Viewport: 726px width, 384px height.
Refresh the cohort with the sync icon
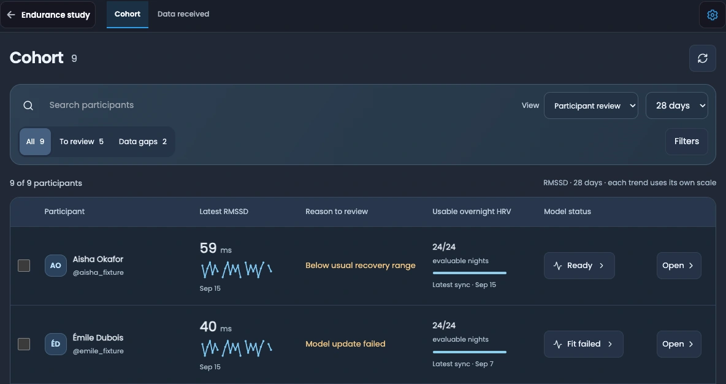pyautogui.click(x=702, y=58)
